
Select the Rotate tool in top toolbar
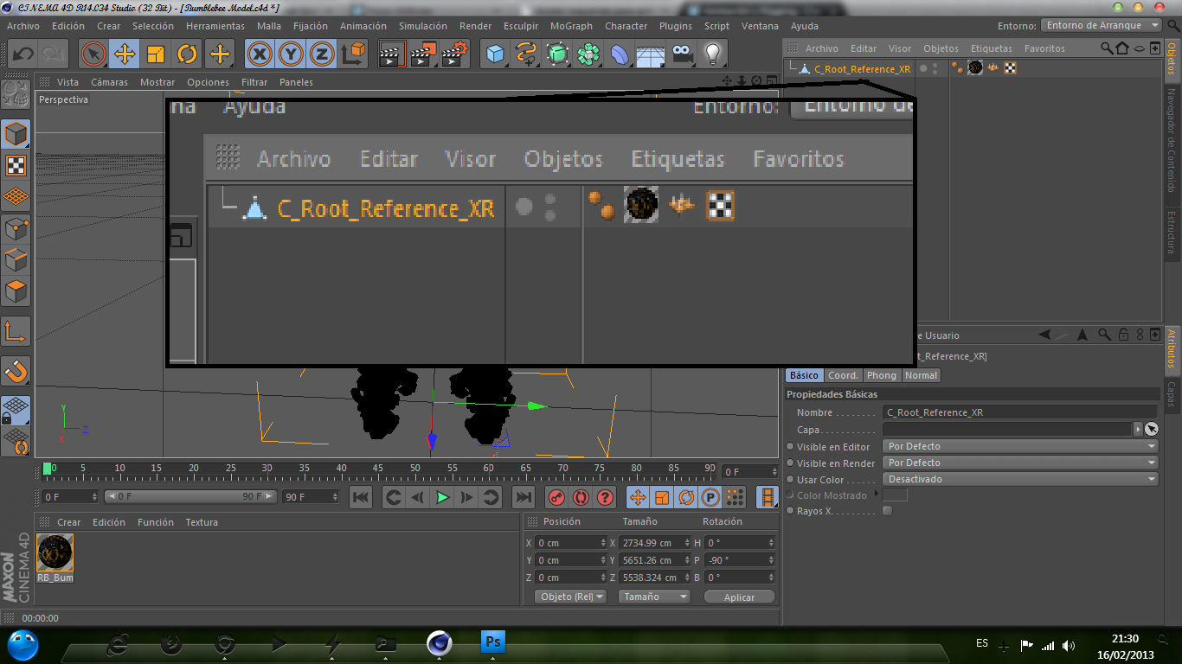pyautogui.click(x=187, y=54)
